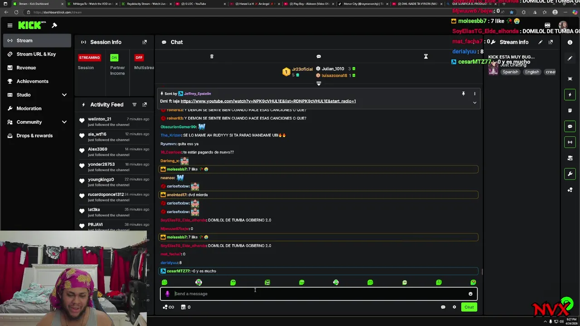Click anointed17 username in chat

pos(177,195)
